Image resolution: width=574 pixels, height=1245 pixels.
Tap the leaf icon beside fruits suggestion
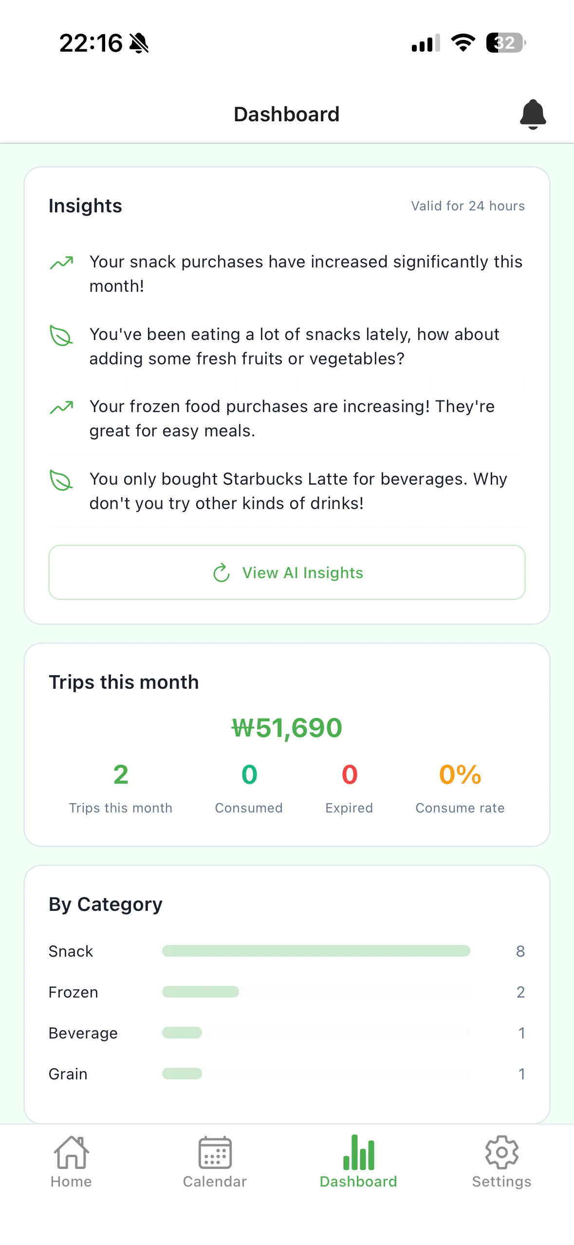click(x=61, y=336)
